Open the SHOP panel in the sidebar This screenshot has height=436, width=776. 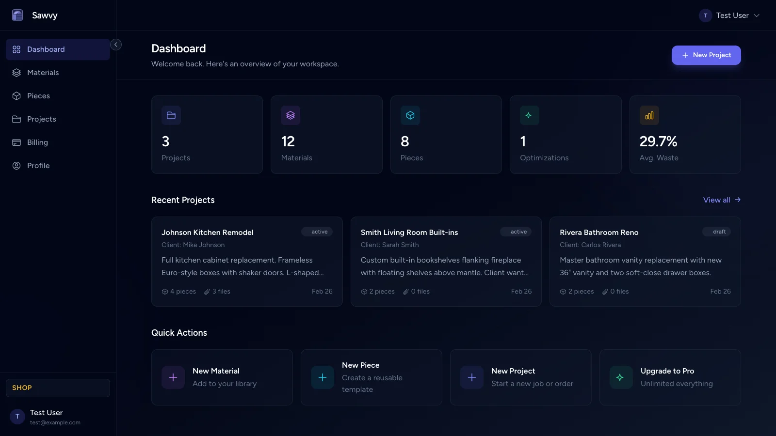57,388
